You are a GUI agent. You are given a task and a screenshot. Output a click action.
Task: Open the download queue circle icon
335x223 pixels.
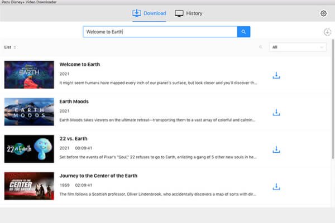click(x=327, y=32)
